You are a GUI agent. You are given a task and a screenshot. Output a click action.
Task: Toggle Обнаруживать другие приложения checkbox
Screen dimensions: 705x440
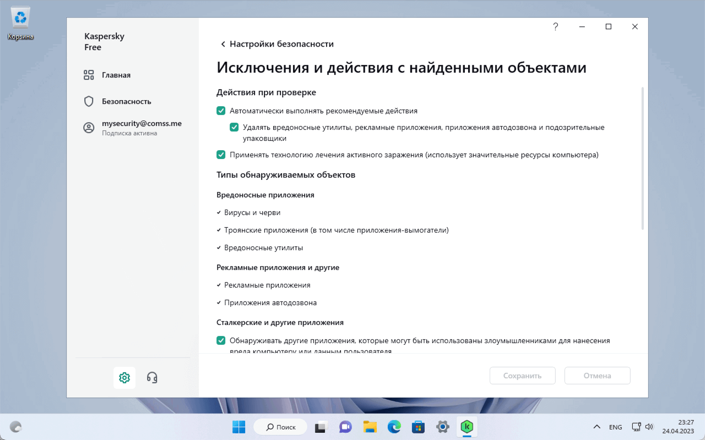[221, 340]
